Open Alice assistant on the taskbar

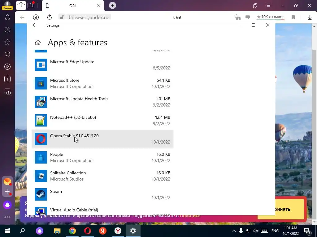40,231
